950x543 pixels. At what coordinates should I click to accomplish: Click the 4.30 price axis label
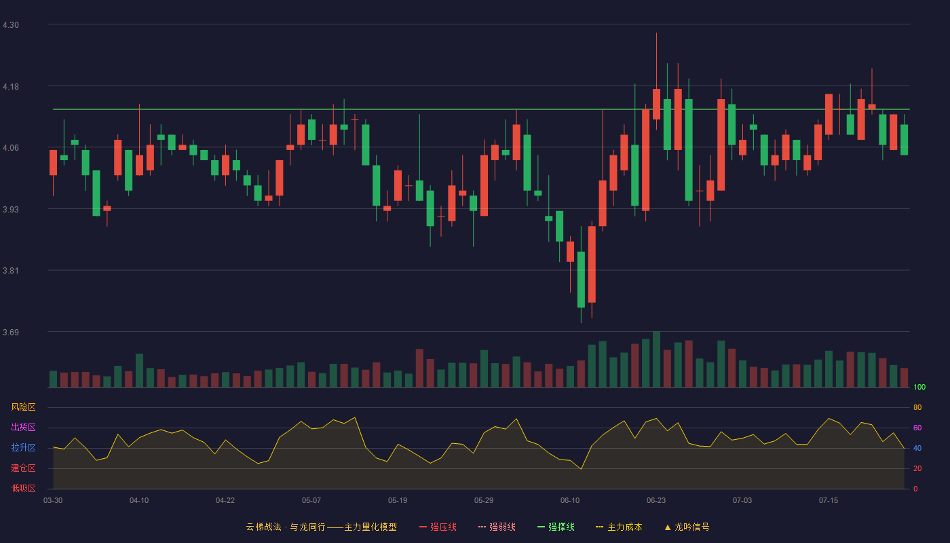point(11,25)
